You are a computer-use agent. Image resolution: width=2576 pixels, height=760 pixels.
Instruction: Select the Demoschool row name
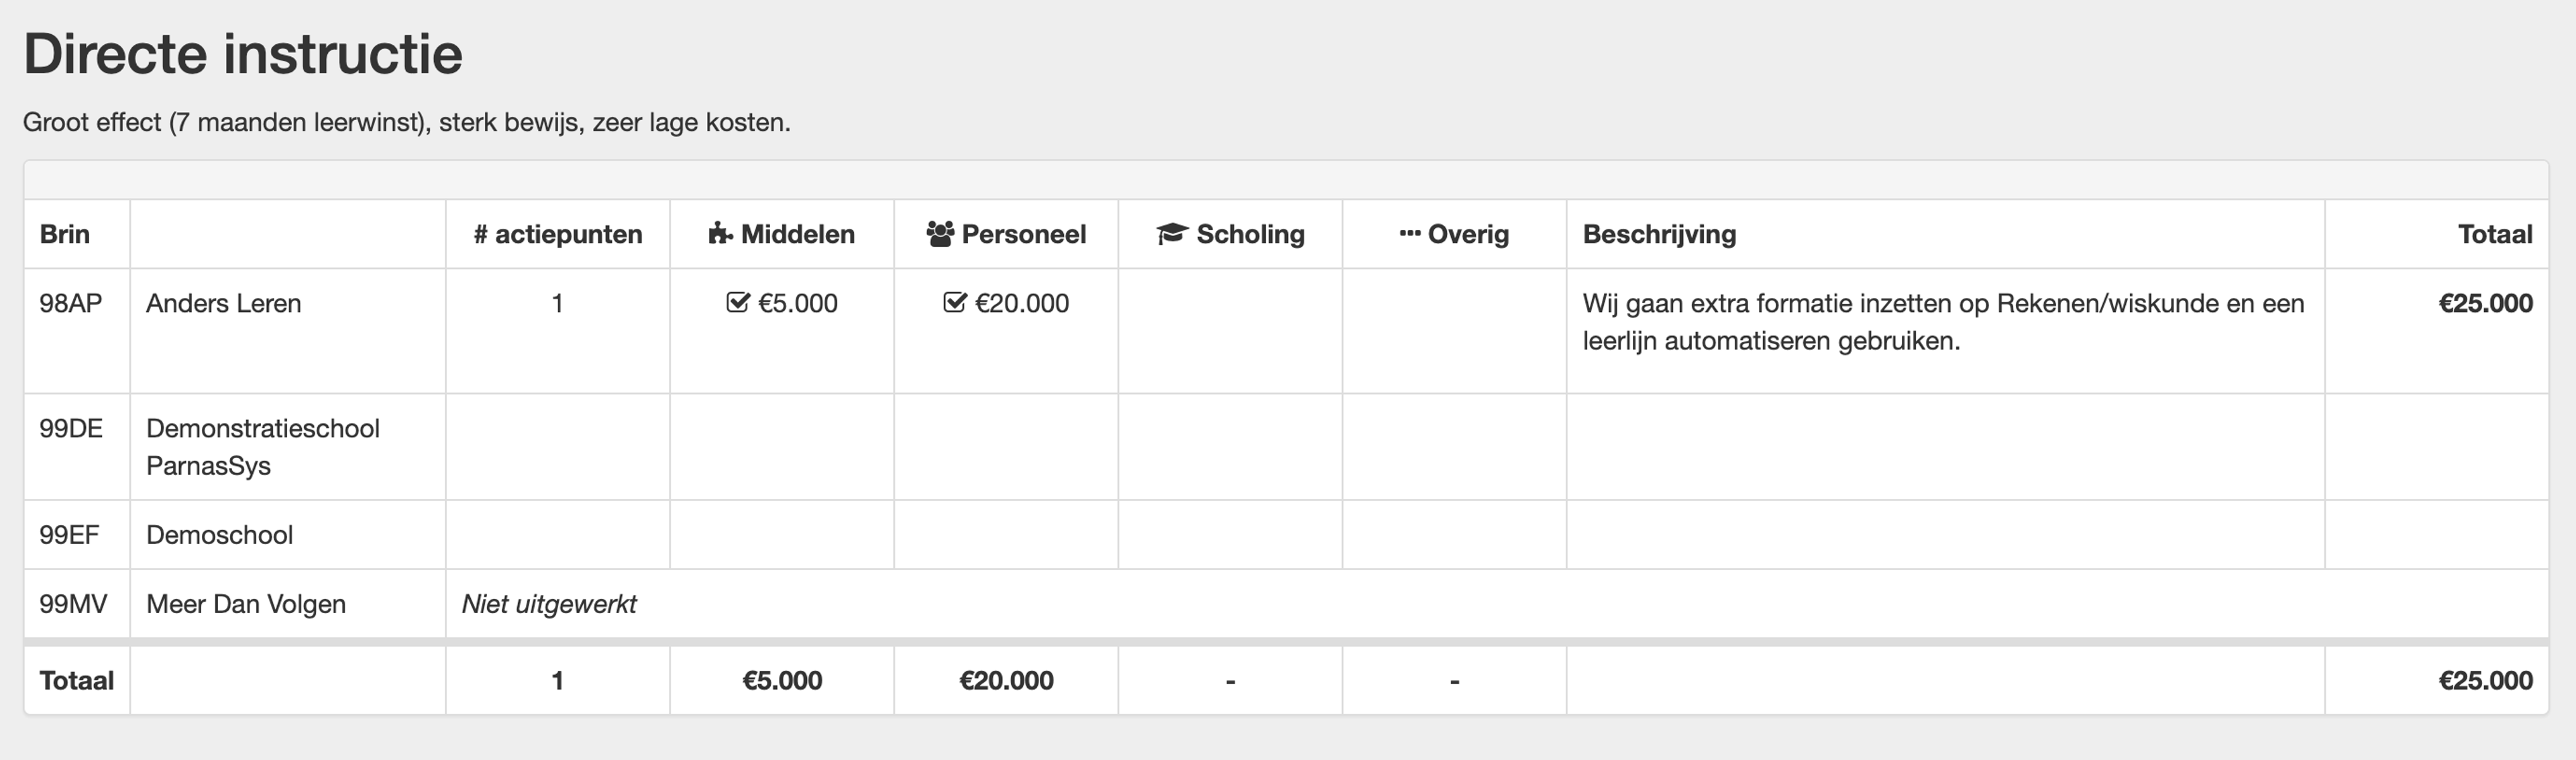click(219, 535)
